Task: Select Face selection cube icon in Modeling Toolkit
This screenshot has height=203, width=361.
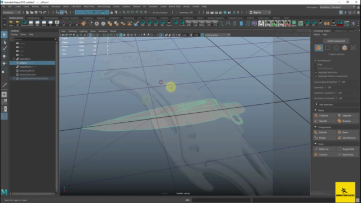Action: (345, 47)
